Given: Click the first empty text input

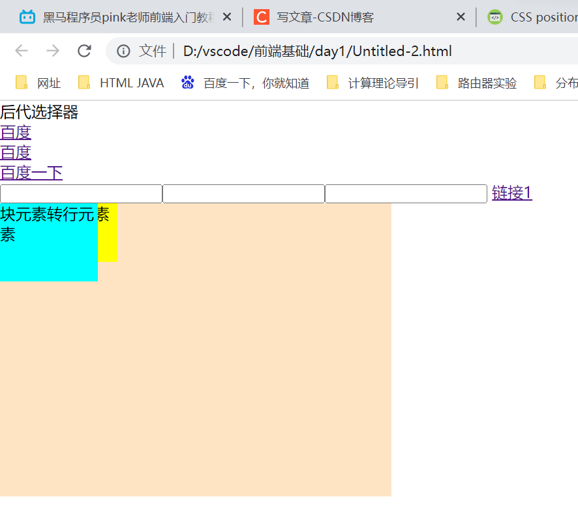Looking at the screenshot, I should pyautogui.click(x=81, y=193).
